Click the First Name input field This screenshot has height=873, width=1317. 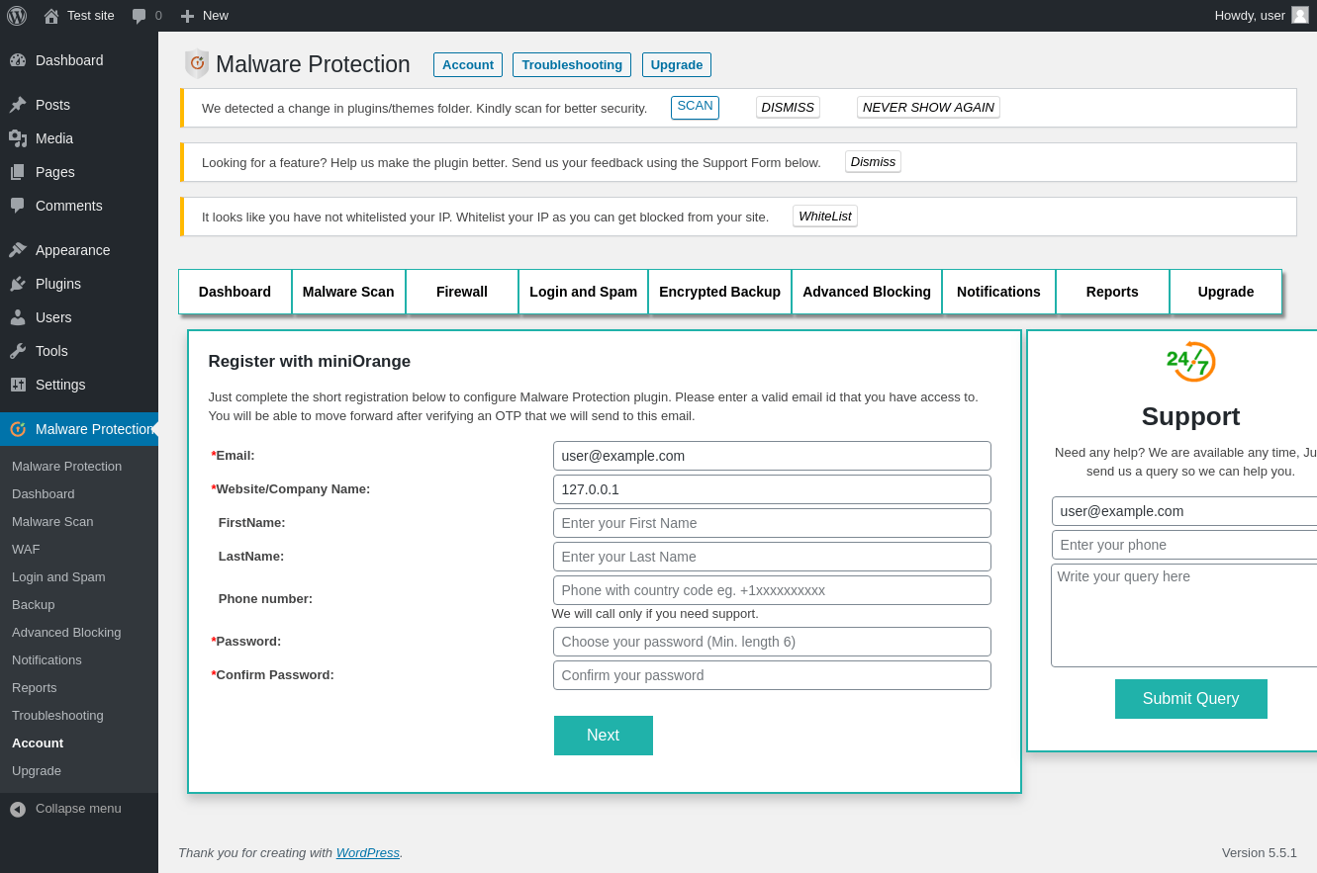[772, 523]
